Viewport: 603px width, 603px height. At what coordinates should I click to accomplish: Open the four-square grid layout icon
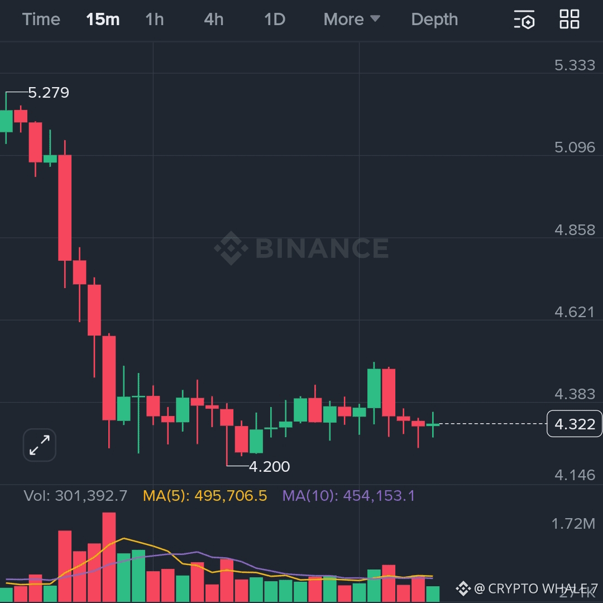[x=569, y=19]
